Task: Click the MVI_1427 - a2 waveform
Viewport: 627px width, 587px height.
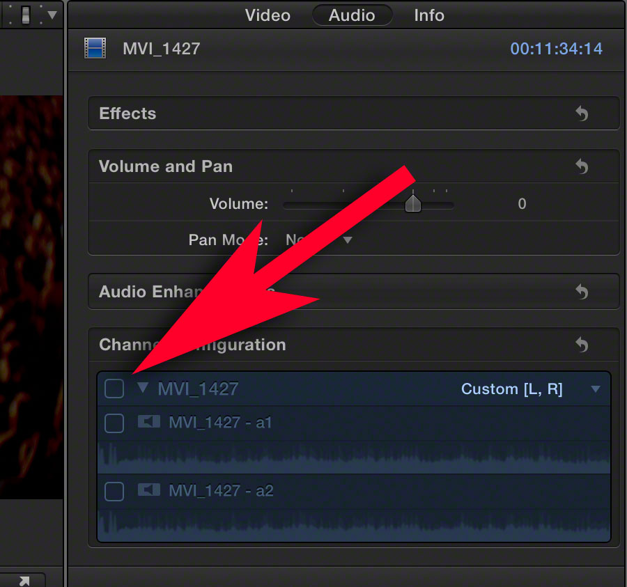Action: [x=354, y=525]
